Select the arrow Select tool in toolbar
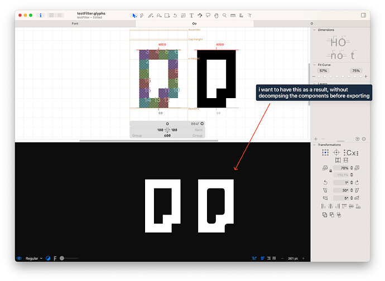 pyautogui.click(x=134, y=15)
